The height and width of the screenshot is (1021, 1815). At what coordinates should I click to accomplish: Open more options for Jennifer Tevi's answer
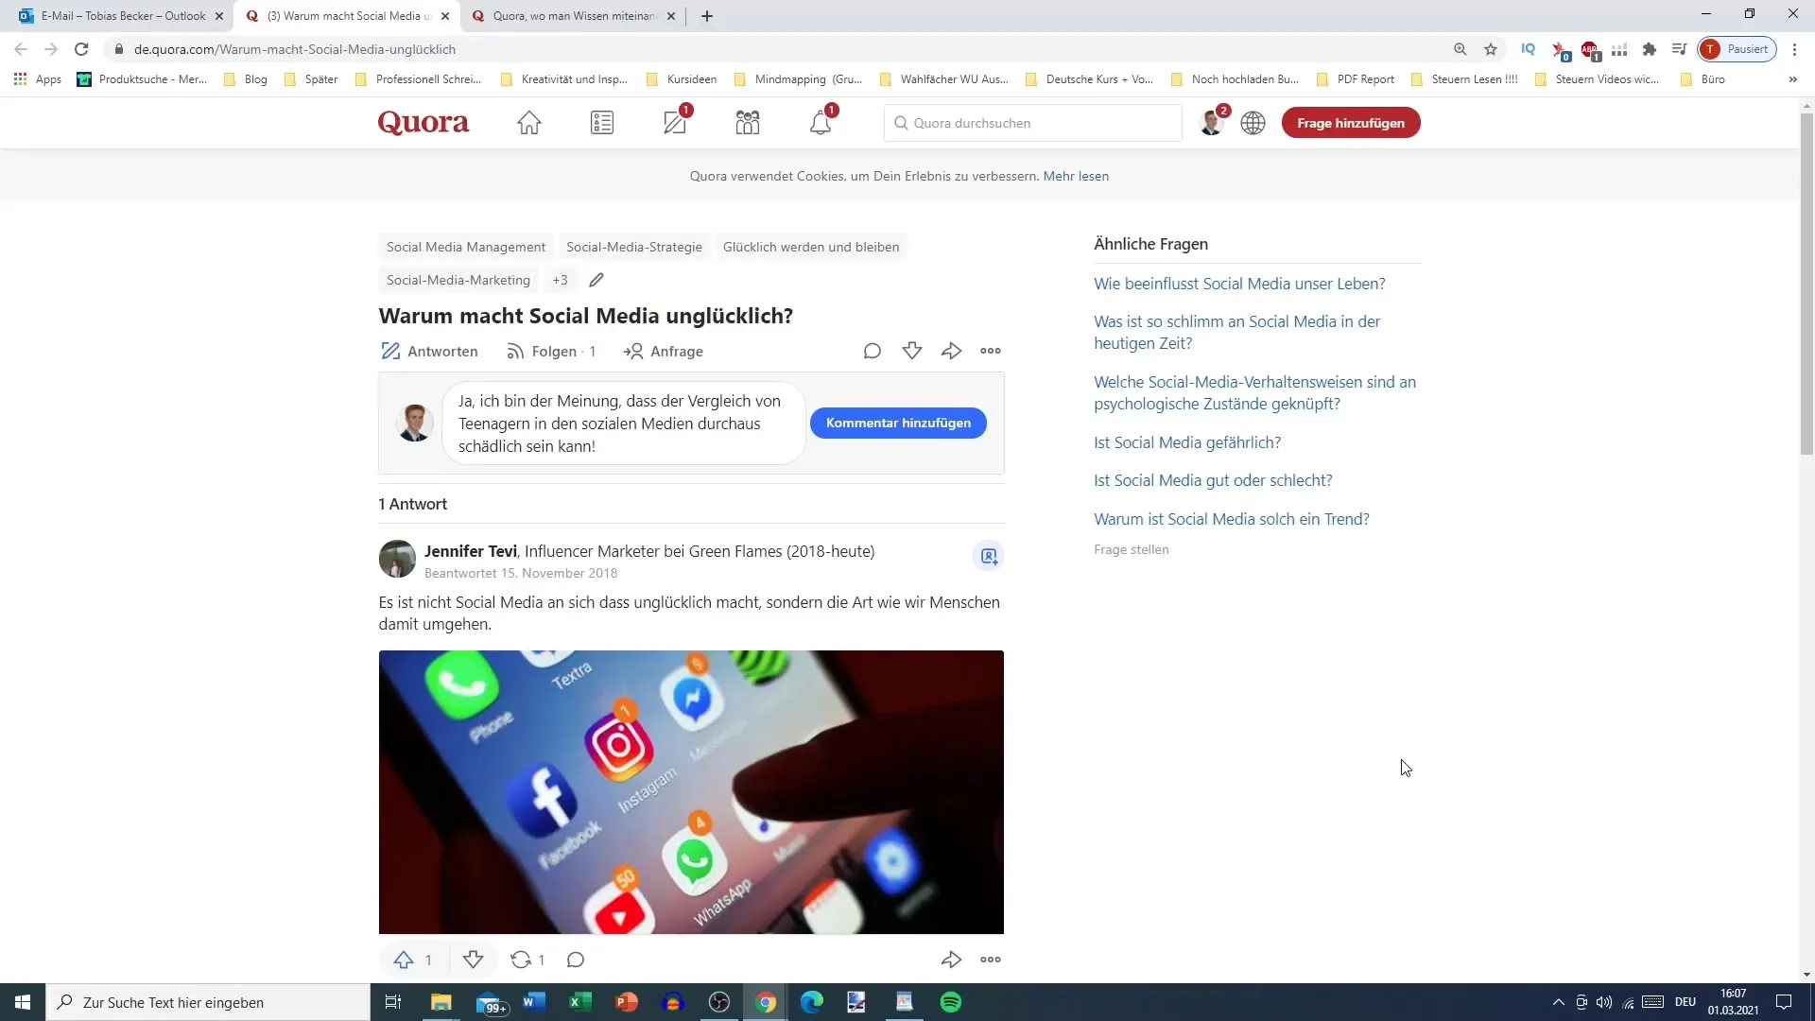point(991,960)
